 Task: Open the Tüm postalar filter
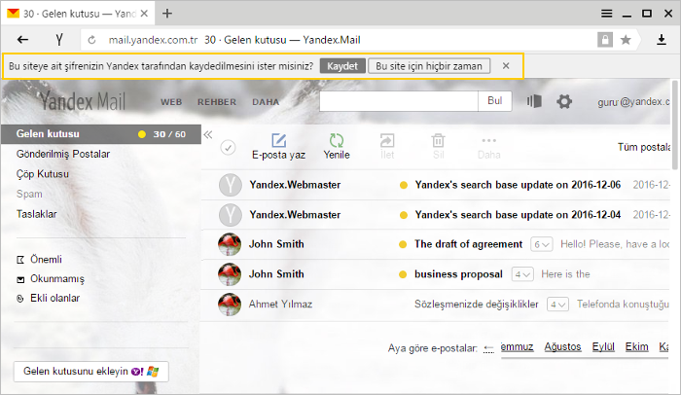click(644, 147)
